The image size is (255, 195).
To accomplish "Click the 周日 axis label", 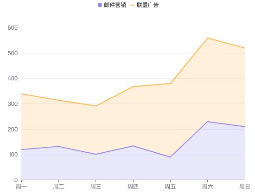I will pyautogui.click(x=244, y=186).
